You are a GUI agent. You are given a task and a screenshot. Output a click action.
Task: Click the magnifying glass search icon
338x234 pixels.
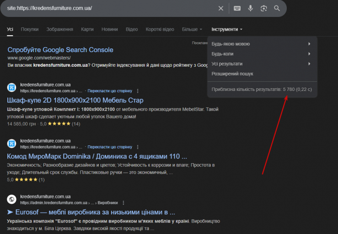277,8
